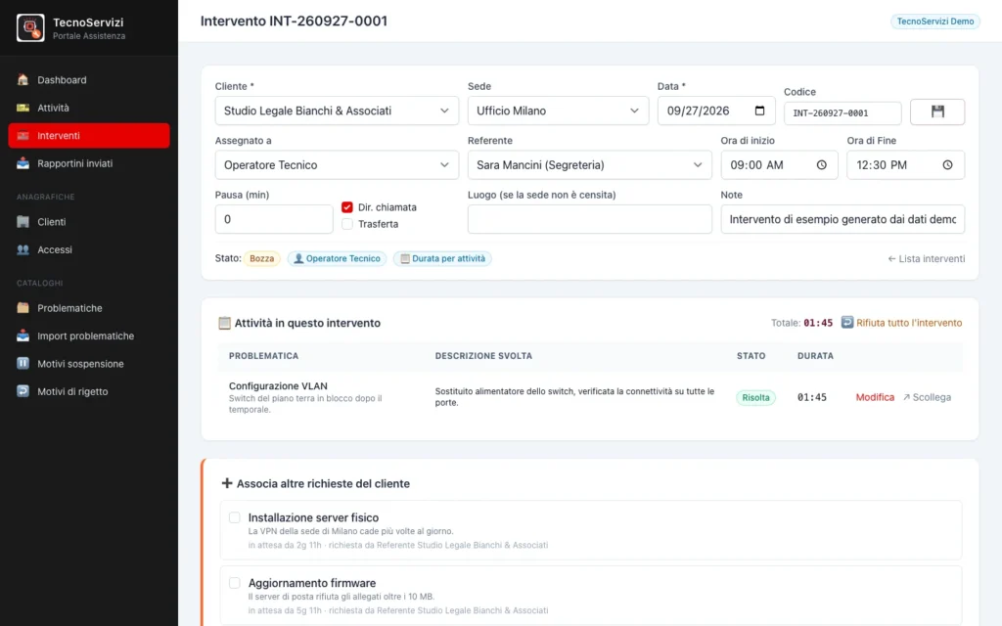Open the calendar picker icon in Data field

759,111
